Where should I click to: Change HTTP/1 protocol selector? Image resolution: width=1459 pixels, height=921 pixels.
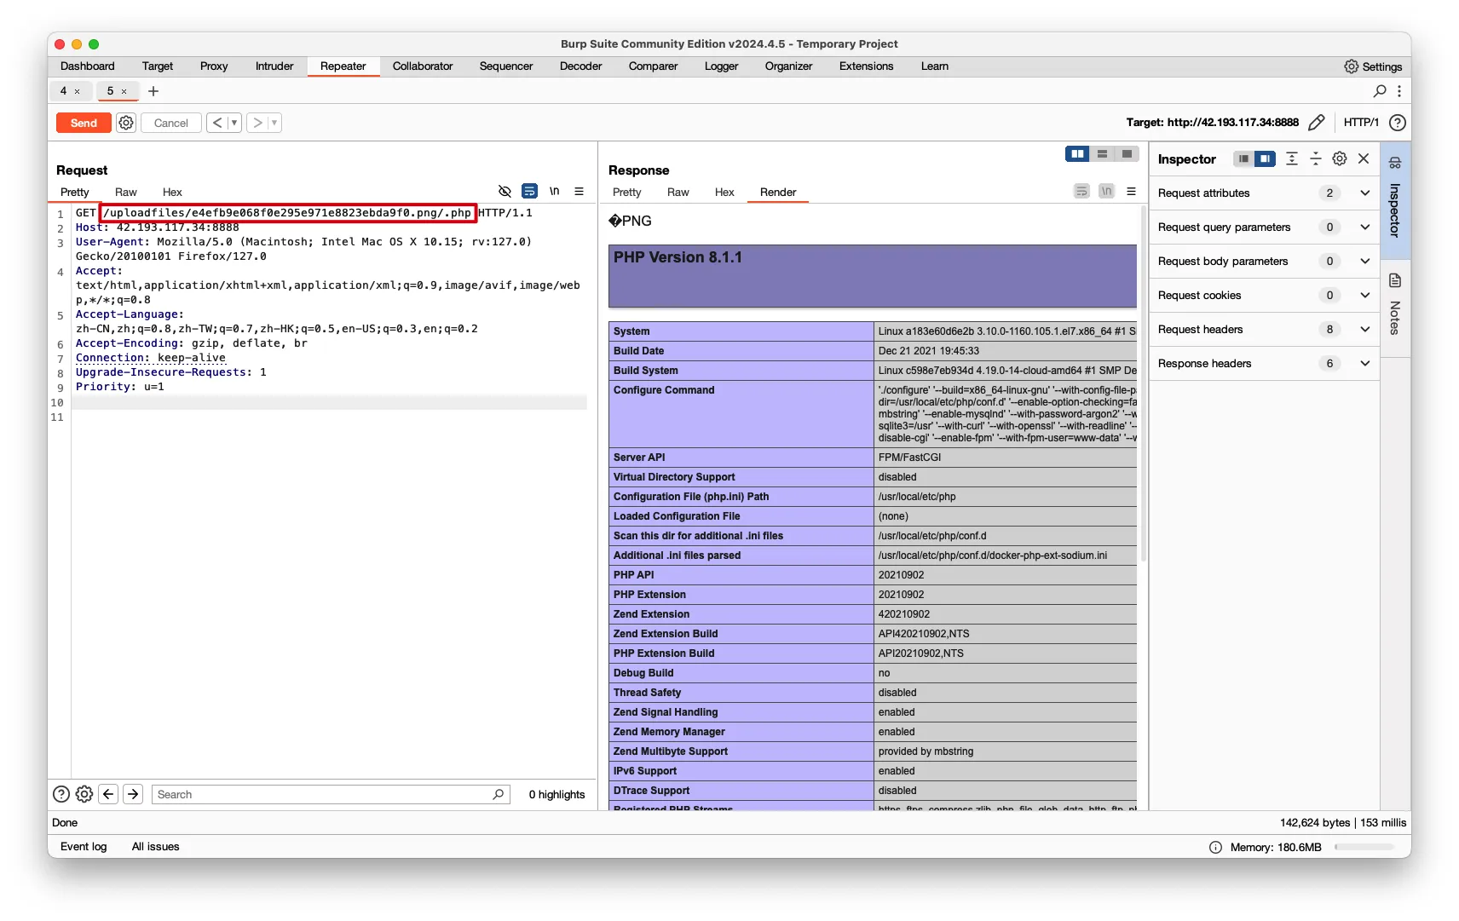click(x=1361, y=123)
